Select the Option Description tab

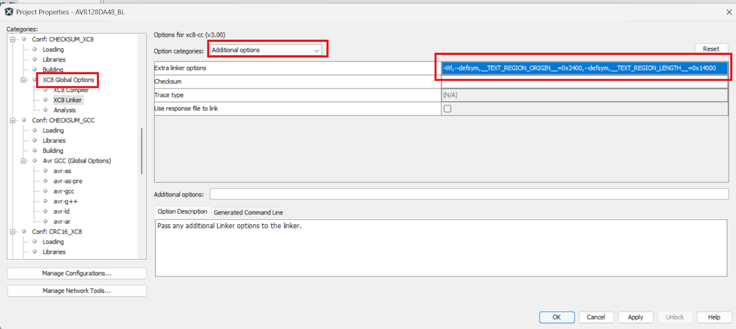[183, 212]
